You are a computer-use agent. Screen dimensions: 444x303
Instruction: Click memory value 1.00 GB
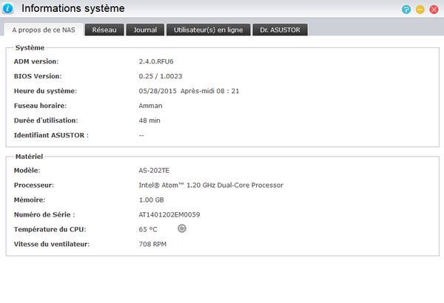(x=152, y=200)
